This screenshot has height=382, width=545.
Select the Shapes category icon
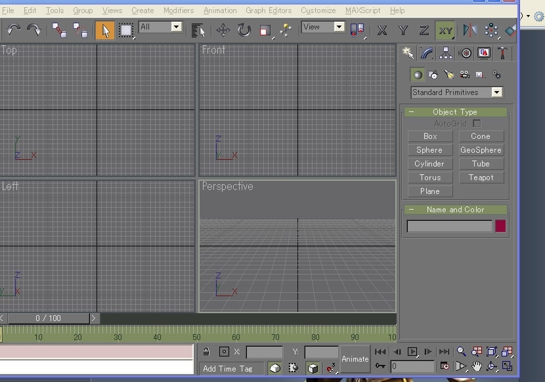tap(433, 75)
